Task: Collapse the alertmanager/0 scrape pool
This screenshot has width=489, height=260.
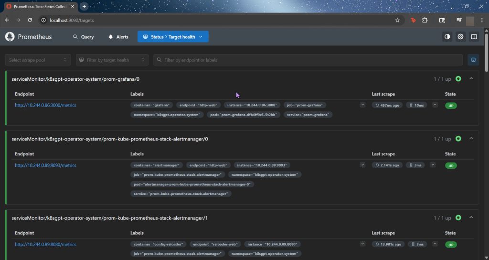Action: point(471,139)
